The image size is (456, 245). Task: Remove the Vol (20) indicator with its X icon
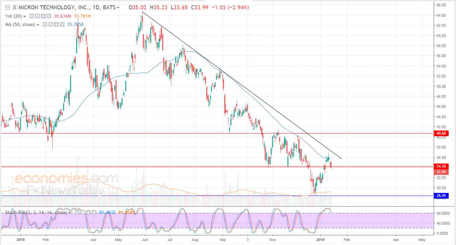[x=49, y=16]
